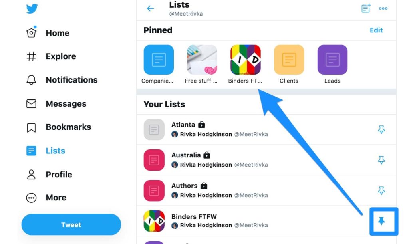Click the Twitter bird logo
The width and height of the screenshot is (409, 244).
32,8
